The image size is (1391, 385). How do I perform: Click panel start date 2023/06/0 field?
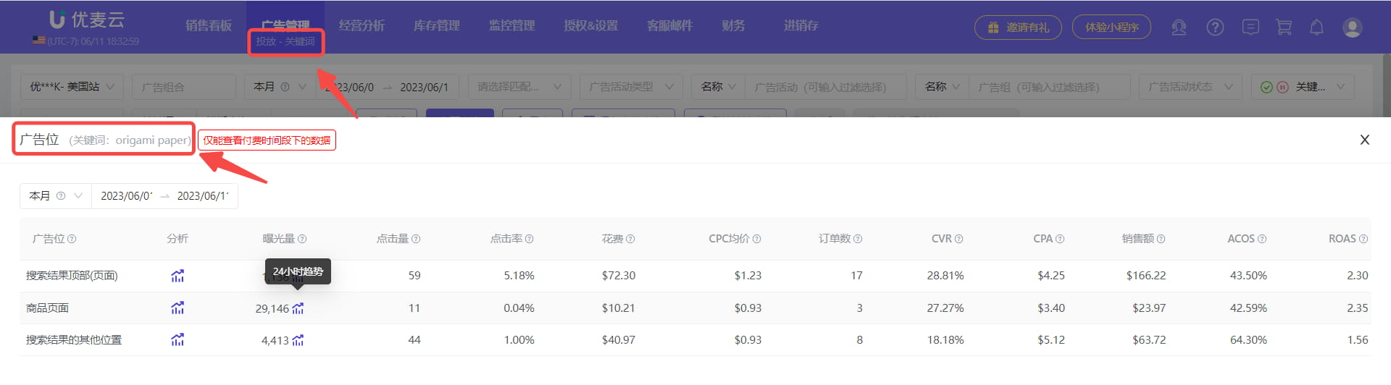[x=127, y=196]
